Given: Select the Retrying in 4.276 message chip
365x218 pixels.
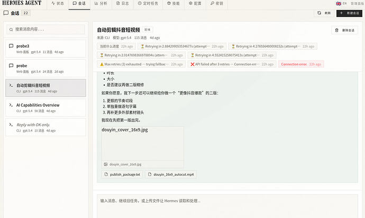Looking at the screenshot, I should [272, 46].
